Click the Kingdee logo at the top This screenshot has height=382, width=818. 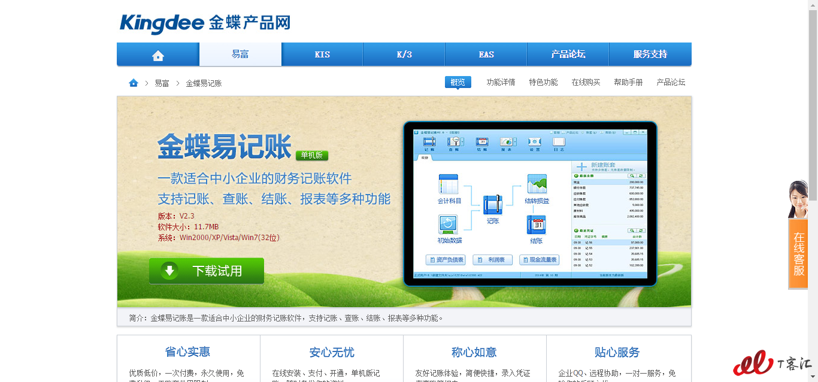coord(205,23)
